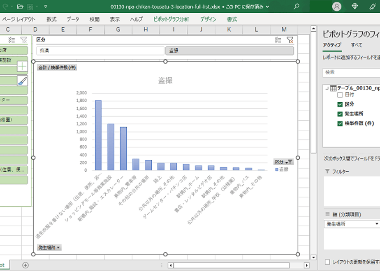The height and width of the screenshot is (271, 380).
Task: Click the redo icon in title bar
Action: (x=5, y=7)
